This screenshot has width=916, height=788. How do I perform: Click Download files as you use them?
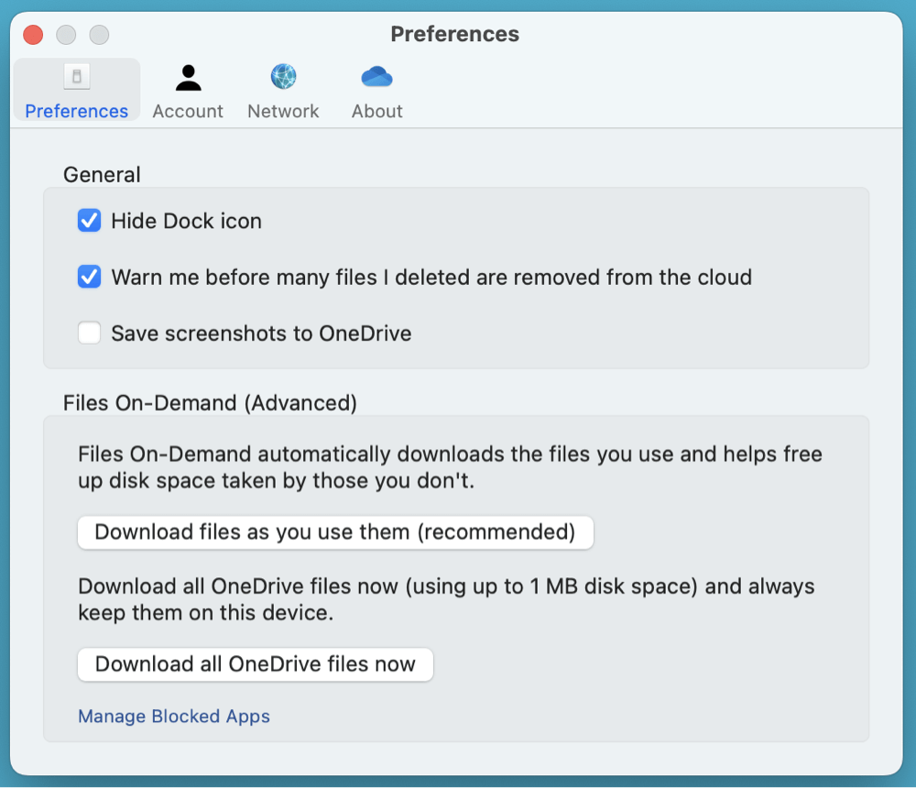point(335,532)
